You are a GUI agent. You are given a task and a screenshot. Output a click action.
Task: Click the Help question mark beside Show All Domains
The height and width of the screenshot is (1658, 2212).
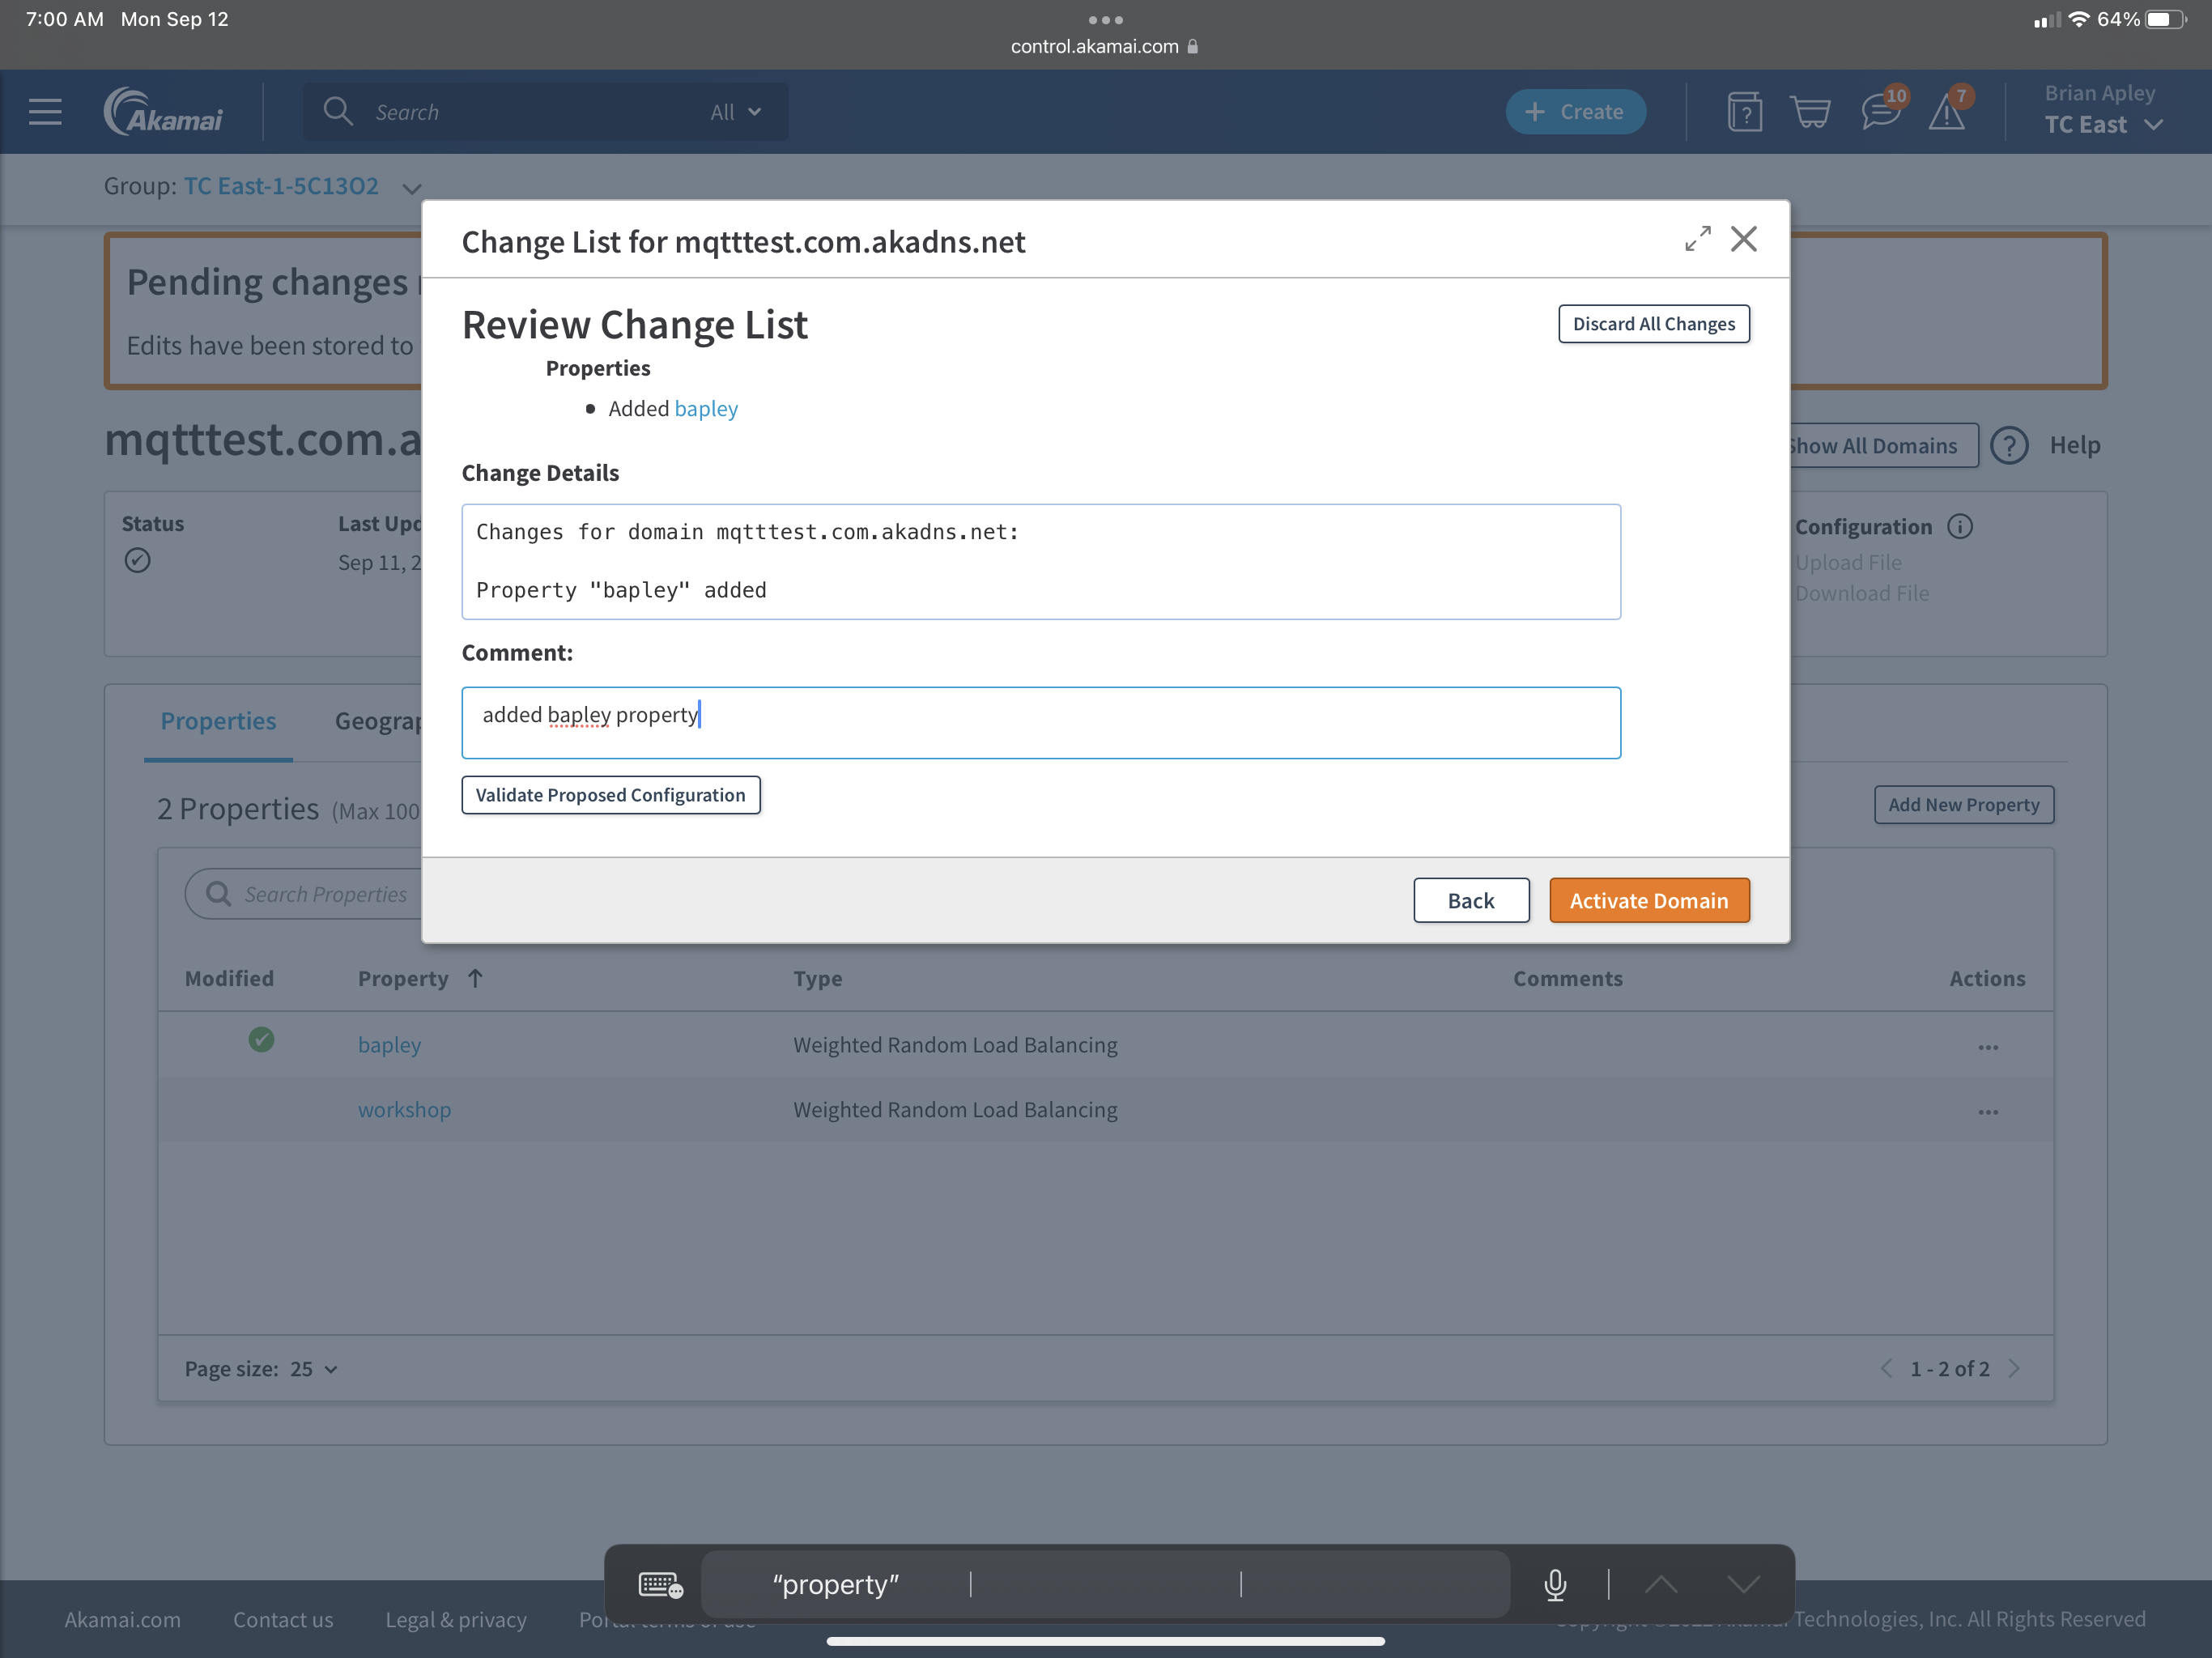point(2010,445)
